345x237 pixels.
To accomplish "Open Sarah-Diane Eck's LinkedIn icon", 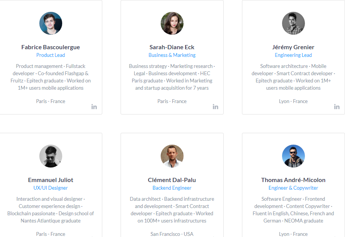I will tap(215, 106).
